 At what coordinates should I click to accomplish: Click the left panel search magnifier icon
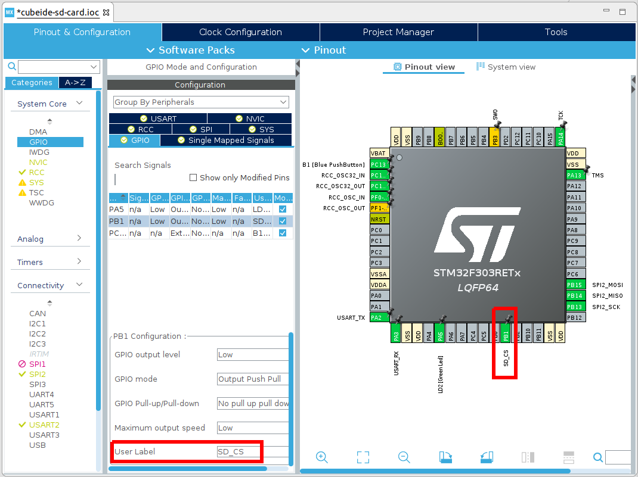tap(11, 67)
